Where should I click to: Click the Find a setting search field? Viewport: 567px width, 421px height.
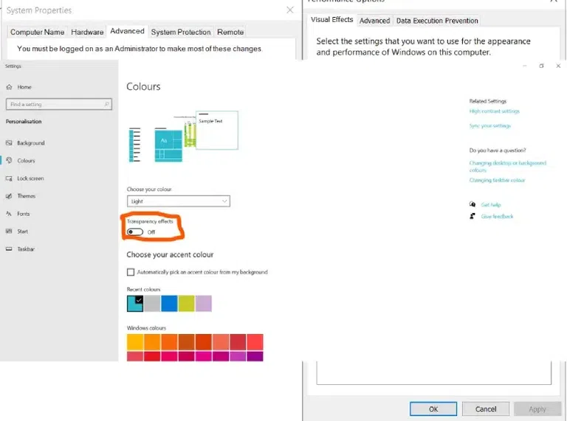[59, 105]
